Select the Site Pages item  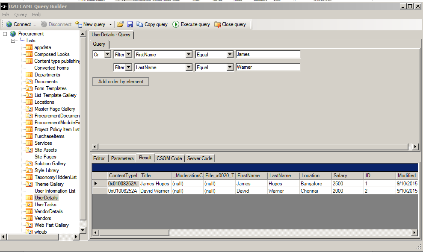coord(45,157)
